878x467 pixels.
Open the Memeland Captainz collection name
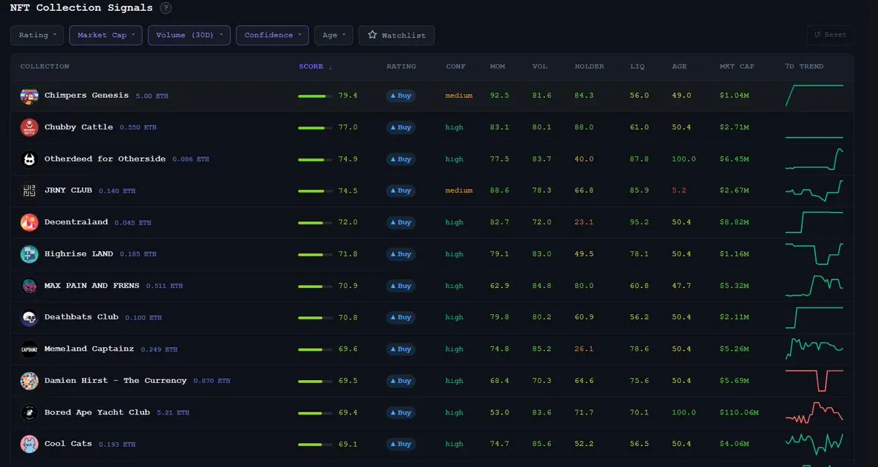(89, 349)
